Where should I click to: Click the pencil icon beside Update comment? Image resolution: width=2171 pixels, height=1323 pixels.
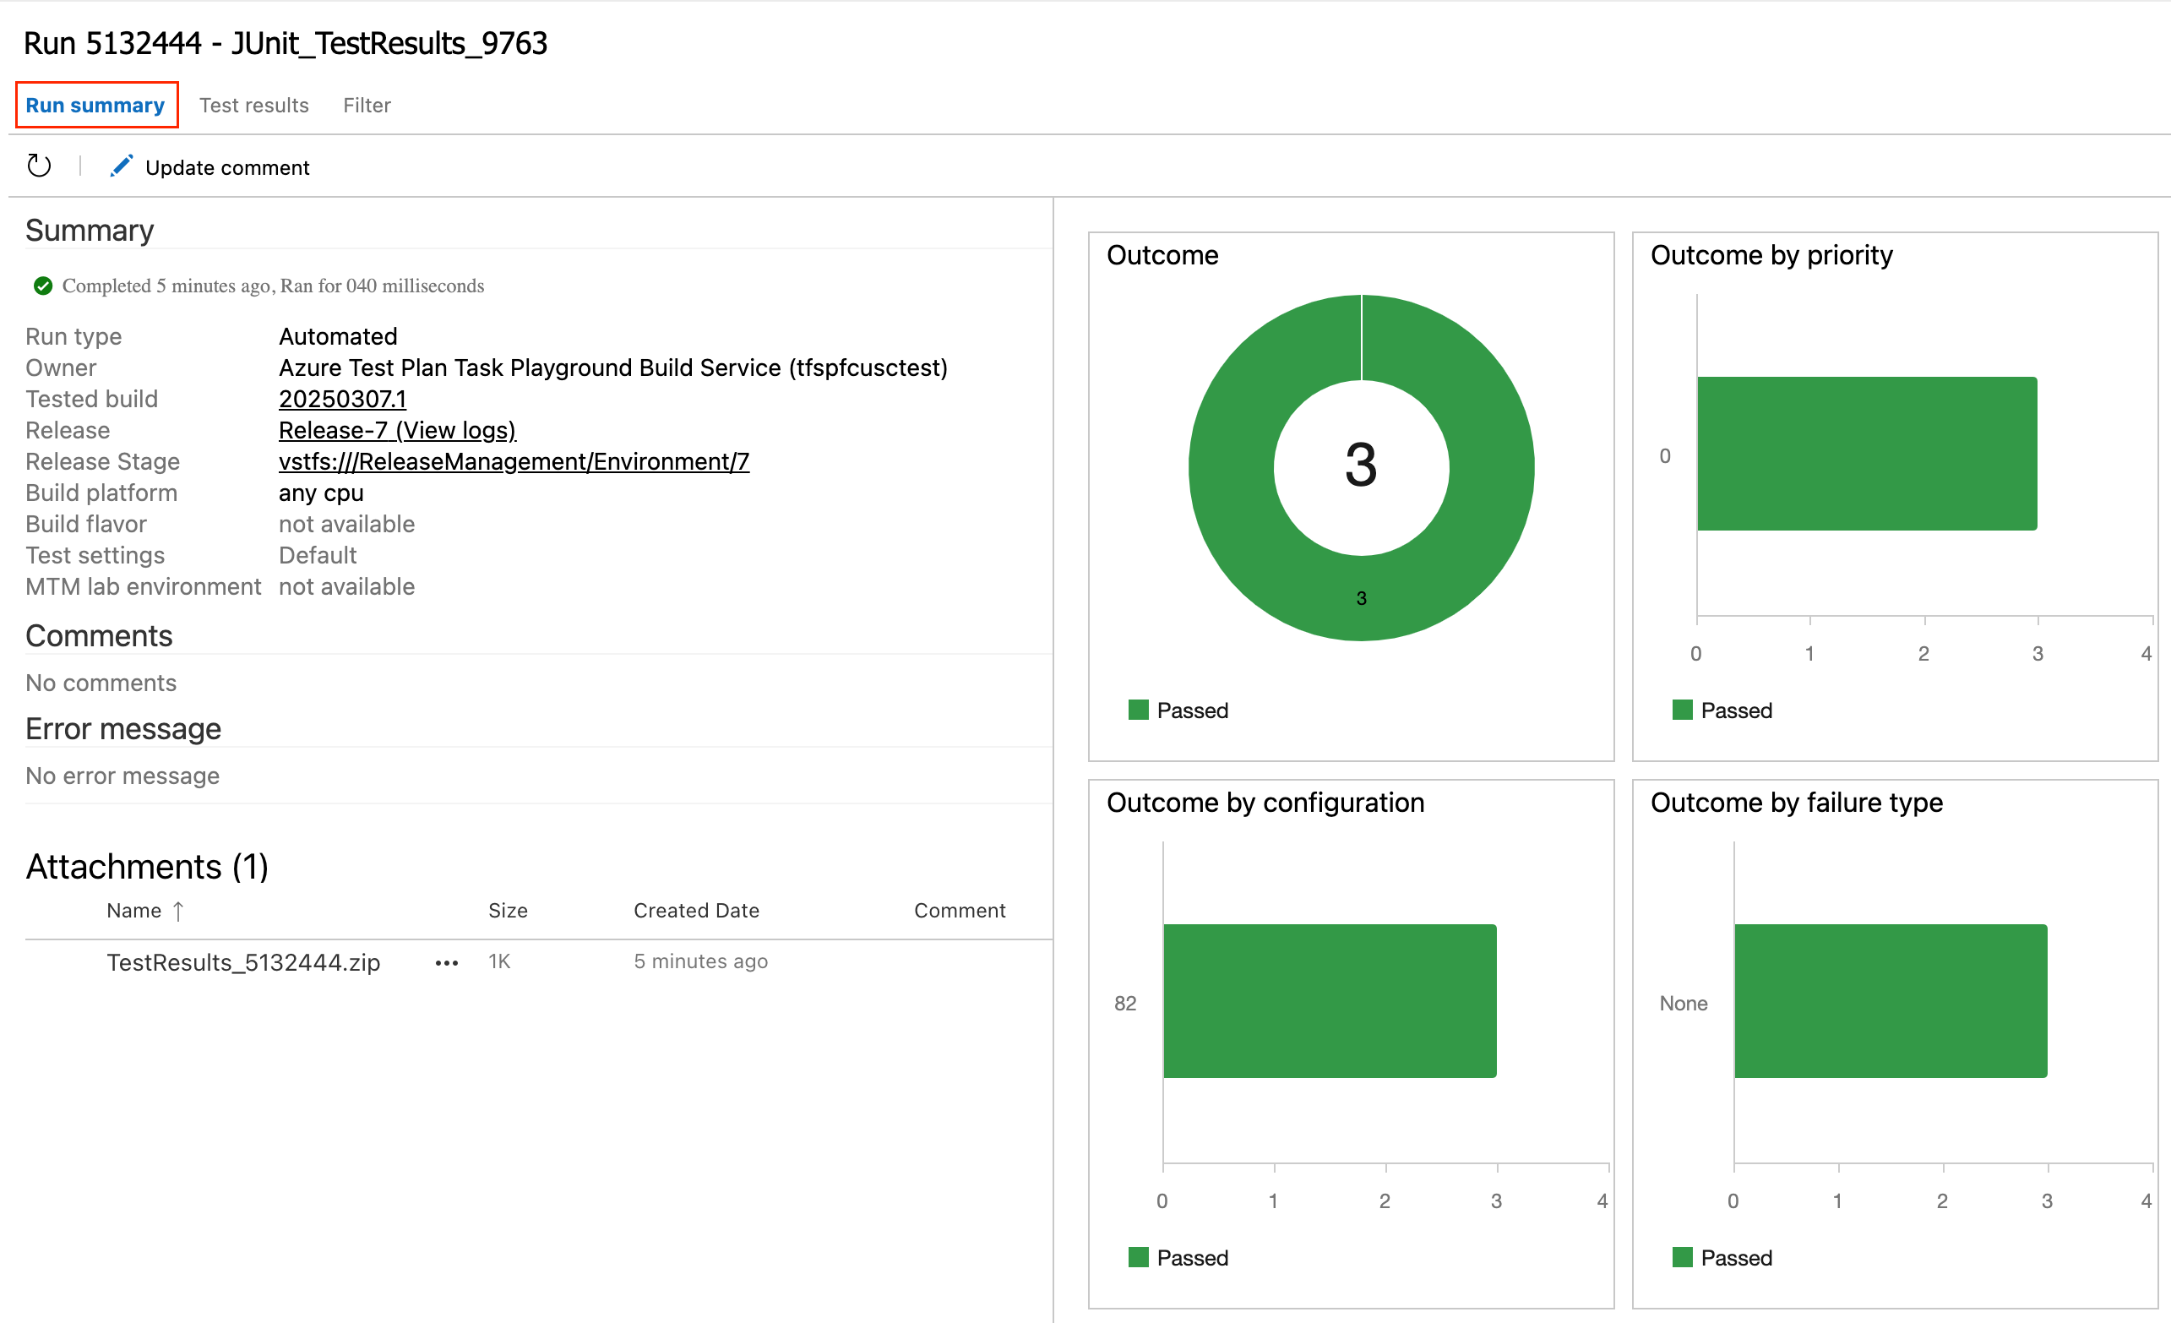[x=122, y=166]
